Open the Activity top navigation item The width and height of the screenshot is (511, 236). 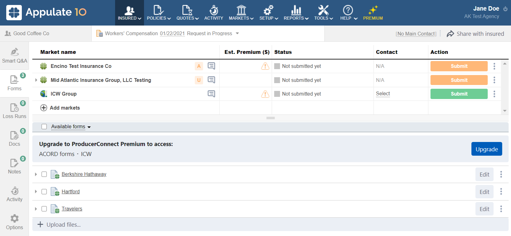pos(214,13)
